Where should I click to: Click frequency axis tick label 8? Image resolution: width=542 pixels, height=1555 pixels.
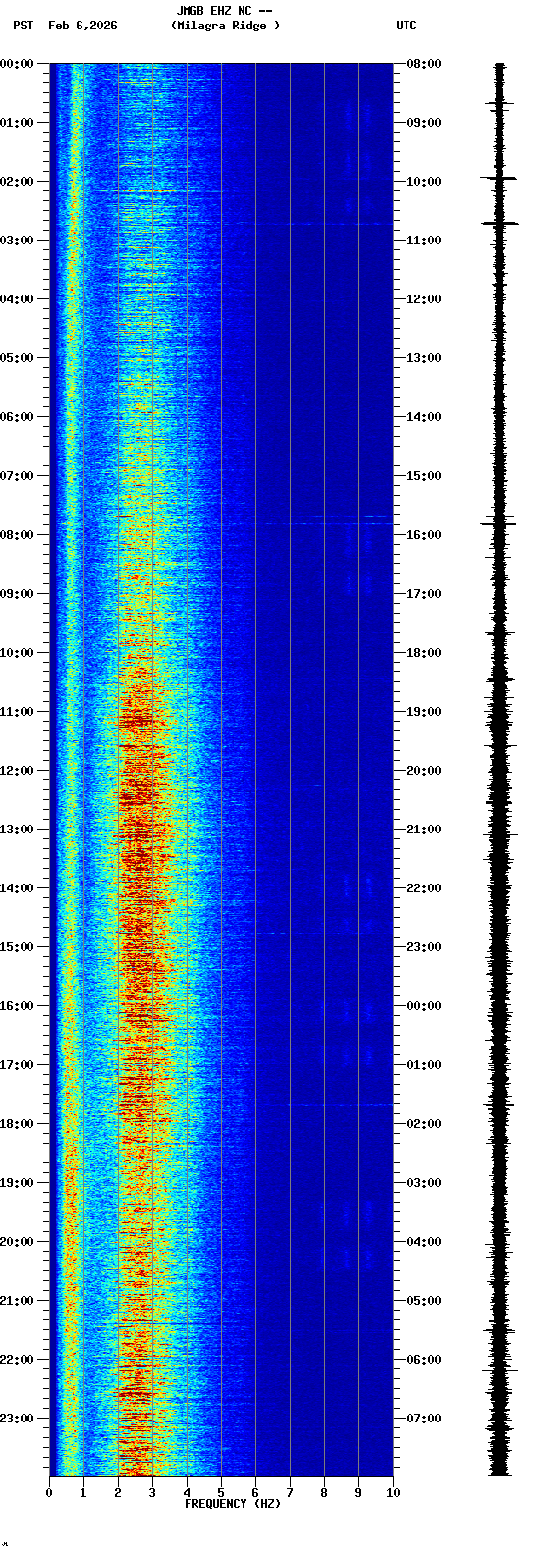click(x=324, y=1493)
